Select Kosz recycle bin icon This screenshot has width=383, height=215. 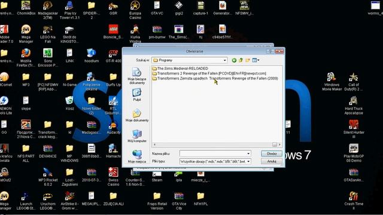69,103
